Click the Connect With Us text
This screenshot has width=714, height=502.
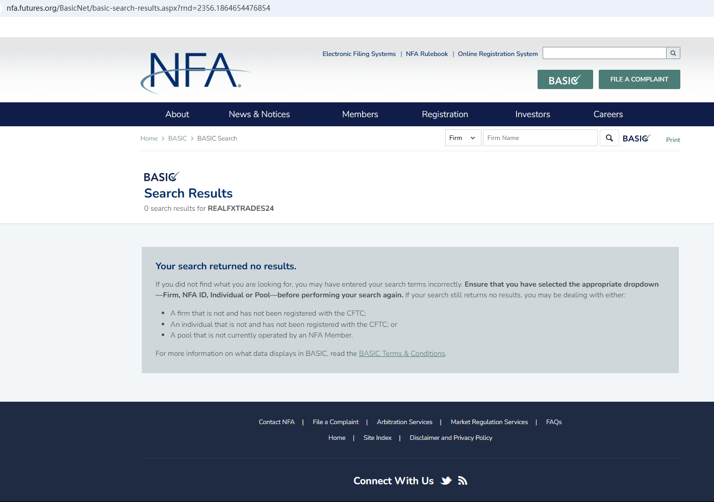click(394, 481)
